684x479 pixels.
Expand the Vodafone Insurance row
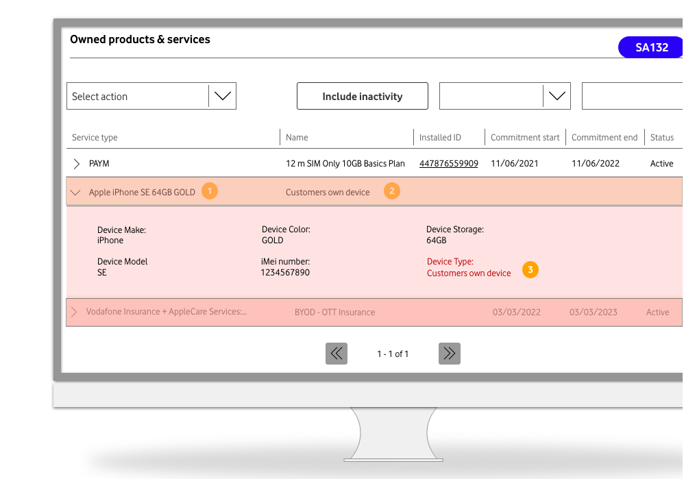(x=75, y=312)
